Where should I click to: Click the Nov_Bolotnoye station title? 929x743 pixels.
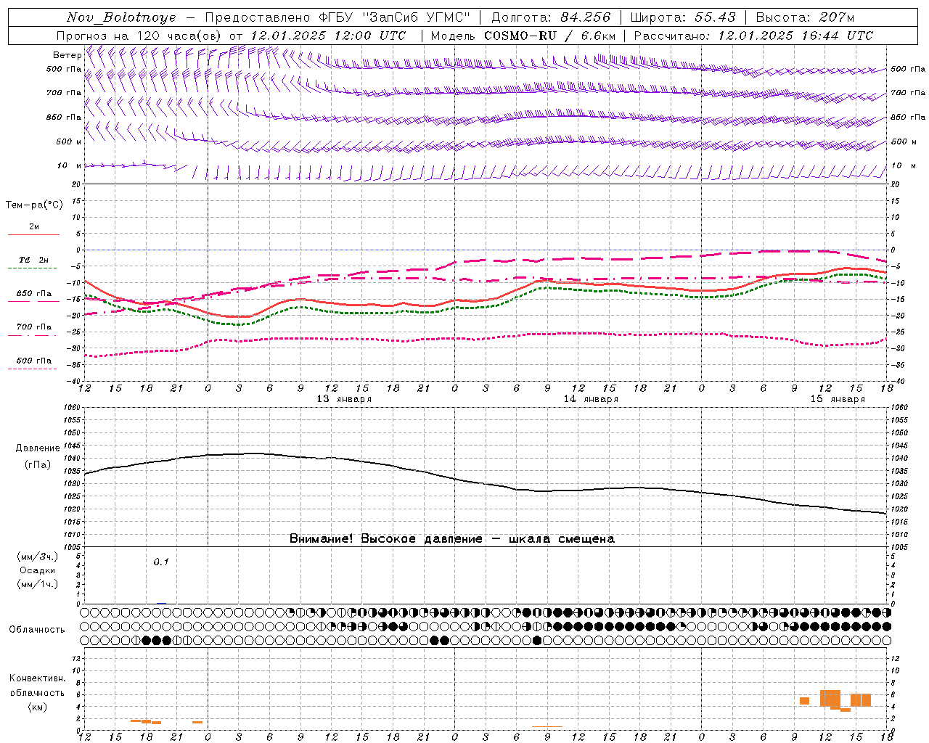point(121,17)
